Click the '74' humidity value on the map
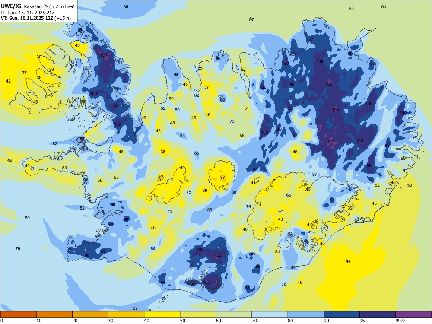The height and width of the screenshot is (324, 432). click(169, 211)
